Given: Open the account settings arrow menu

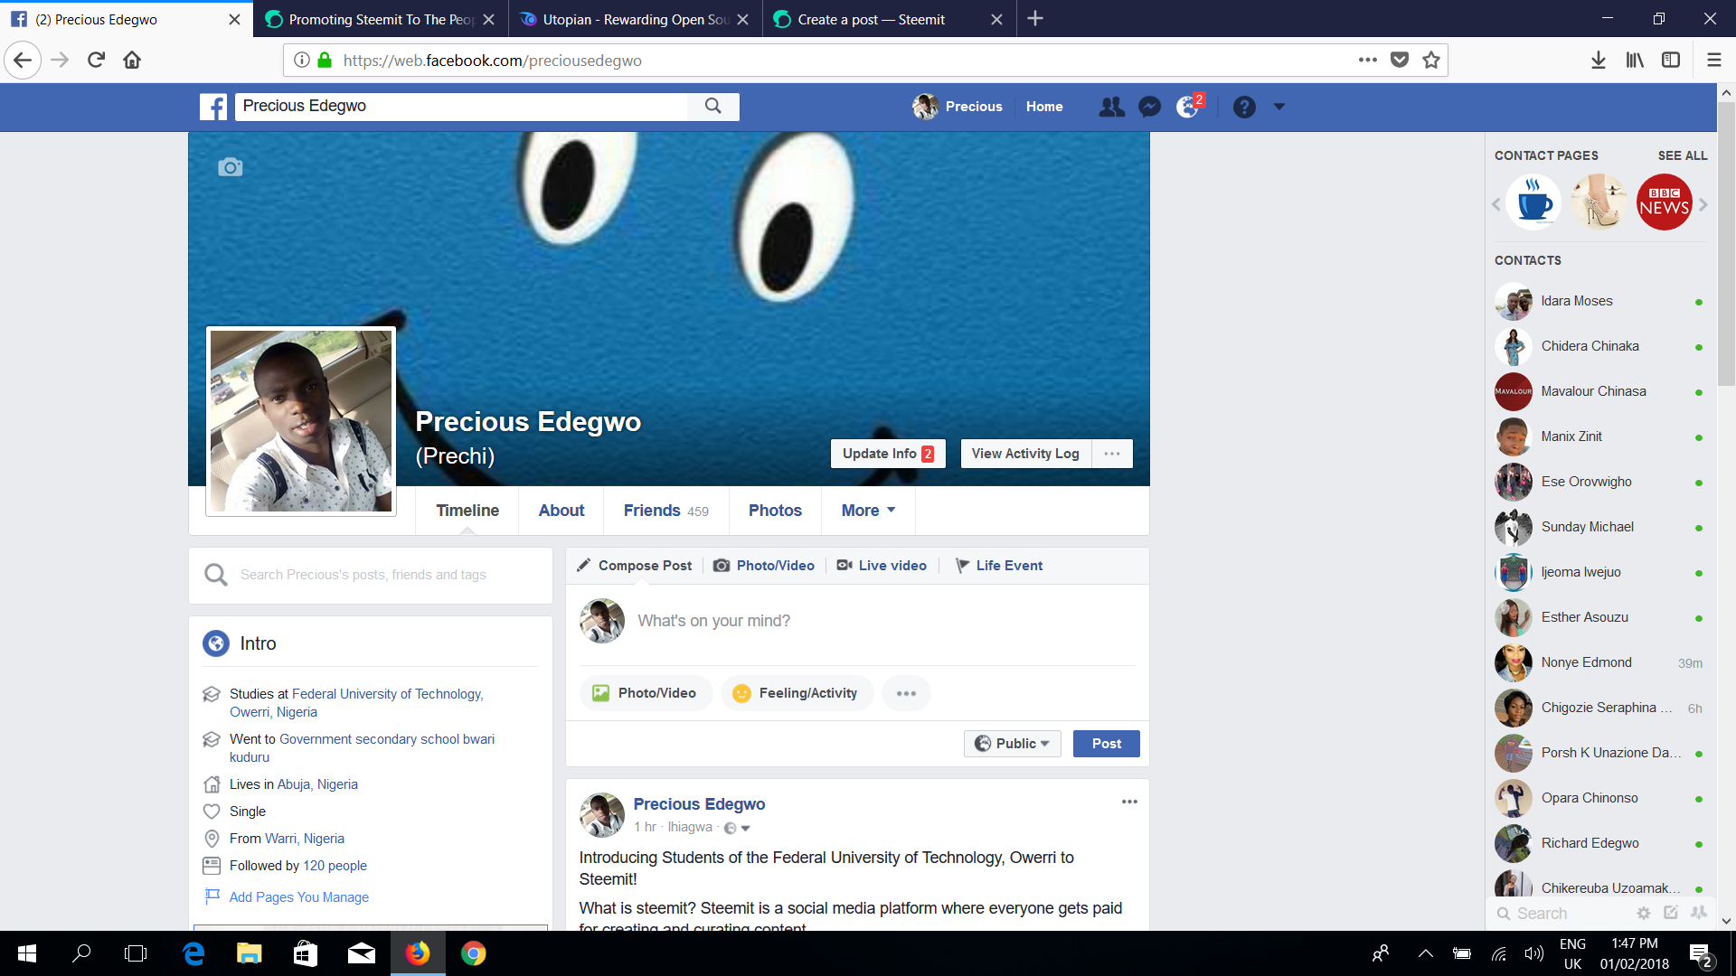Looking at the screenshot, I should (x=1279, y=107).
